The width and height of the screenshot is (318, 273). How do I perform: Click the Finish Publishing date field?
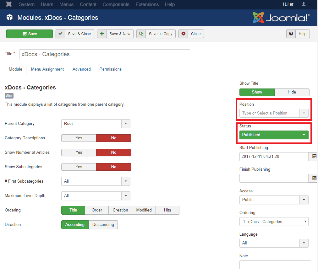(274, 178)
